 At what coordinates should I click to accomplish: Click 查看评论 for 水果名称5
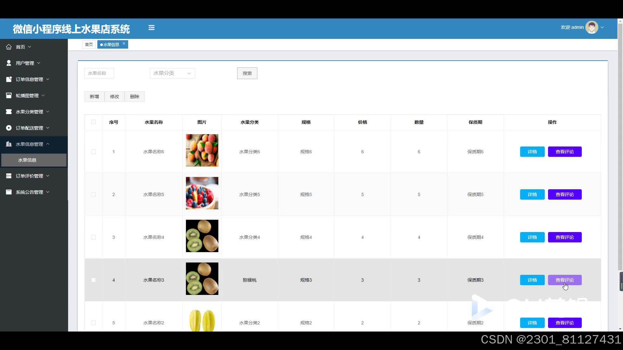(565, 194)
